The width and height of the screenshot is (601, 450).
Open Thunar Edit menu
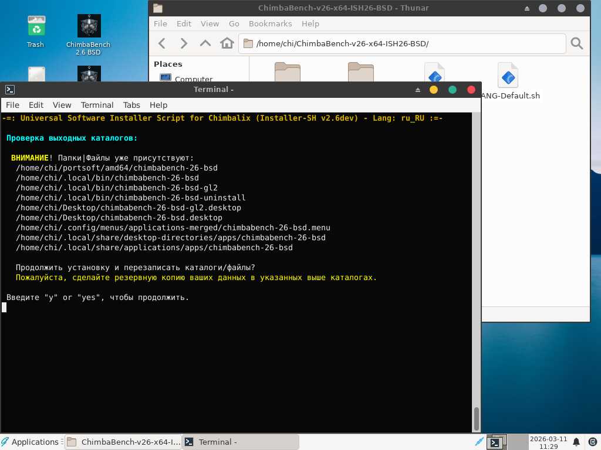pyautogui.click(x=184, y=23)
